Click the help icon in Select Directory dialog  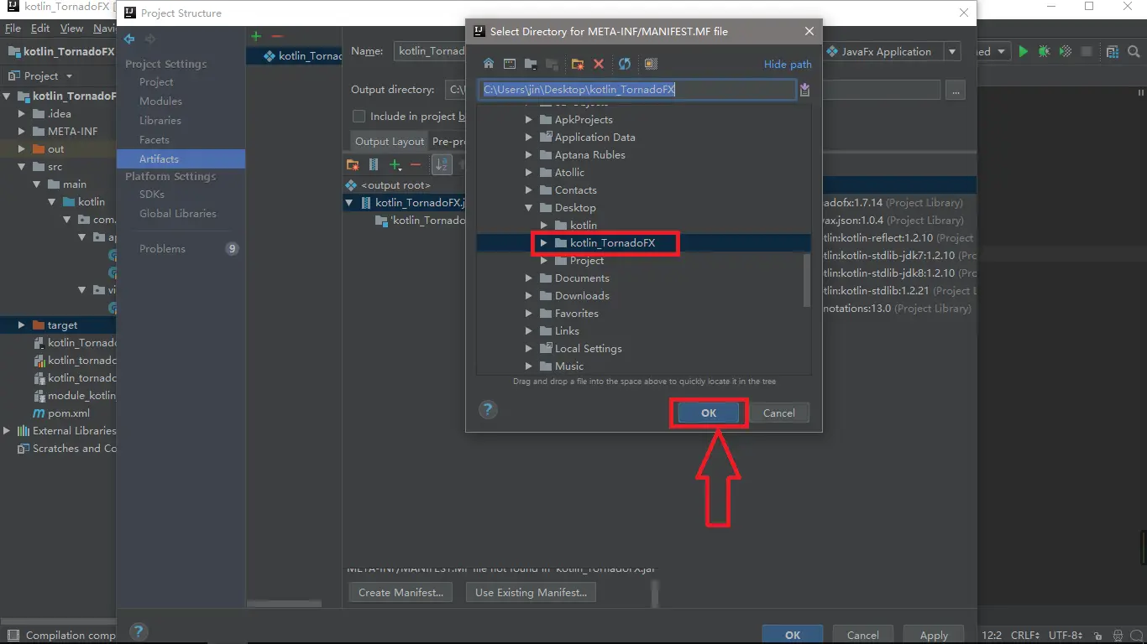click(488, 410)
